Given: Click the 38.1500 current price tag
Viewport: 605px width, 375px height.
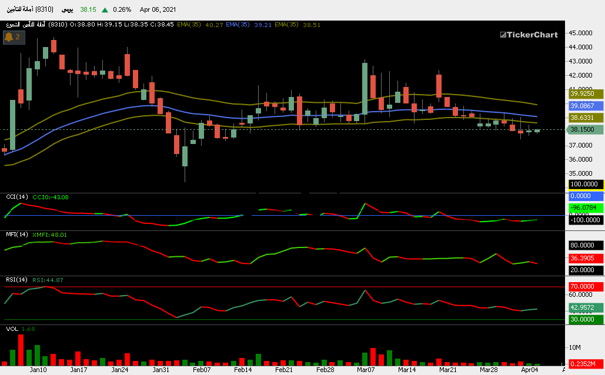Looking at the screenshot, I should tap(584, 129).
